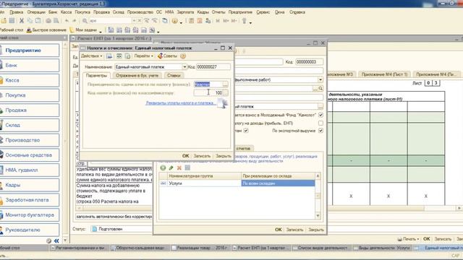Open Мои задачи on the panel toolbar
Image resolution: width=463 pixels, height=260 pixels.
(83, 30)
